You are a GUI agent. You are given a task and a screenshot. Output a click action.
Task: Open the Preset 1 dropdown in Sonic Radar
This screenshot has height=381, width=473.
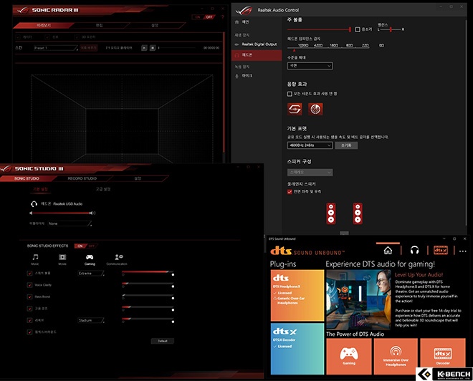pos(56,48)
